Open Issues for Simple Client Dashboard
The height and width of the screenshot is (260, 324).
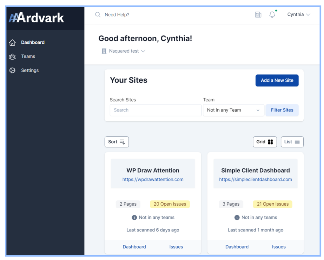point(279,247)
